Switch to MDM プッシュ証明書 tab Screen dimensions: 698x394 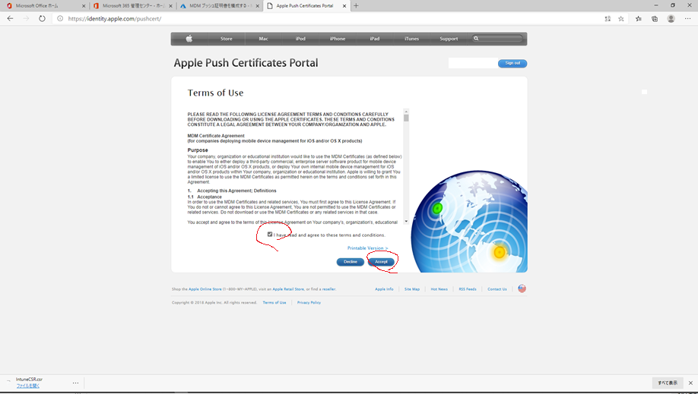pos(219,6)
